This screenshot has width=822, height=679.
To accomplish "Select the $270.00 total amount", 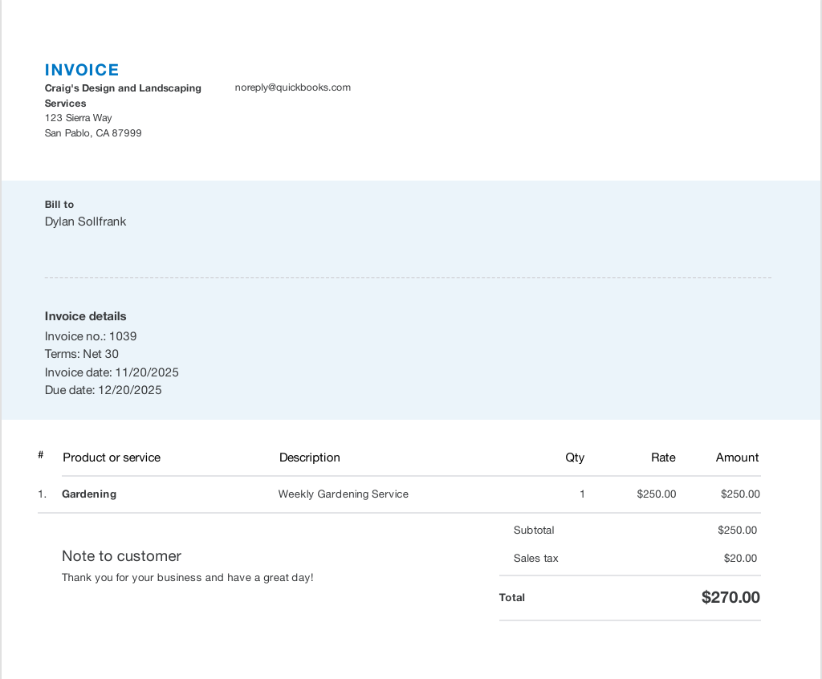I will pyautogui.click(x=730, y=597).
